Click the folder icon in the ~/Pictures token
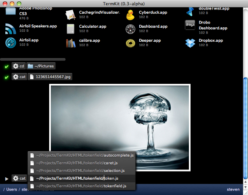 tap(30, 66)
